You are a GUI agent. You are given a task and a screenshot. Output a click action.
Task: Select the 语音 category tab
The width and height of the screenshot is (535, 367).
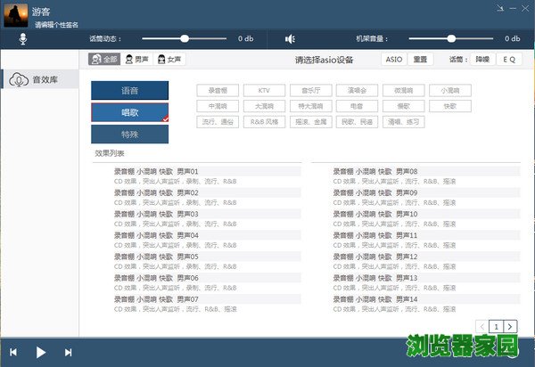coord(129,90)
